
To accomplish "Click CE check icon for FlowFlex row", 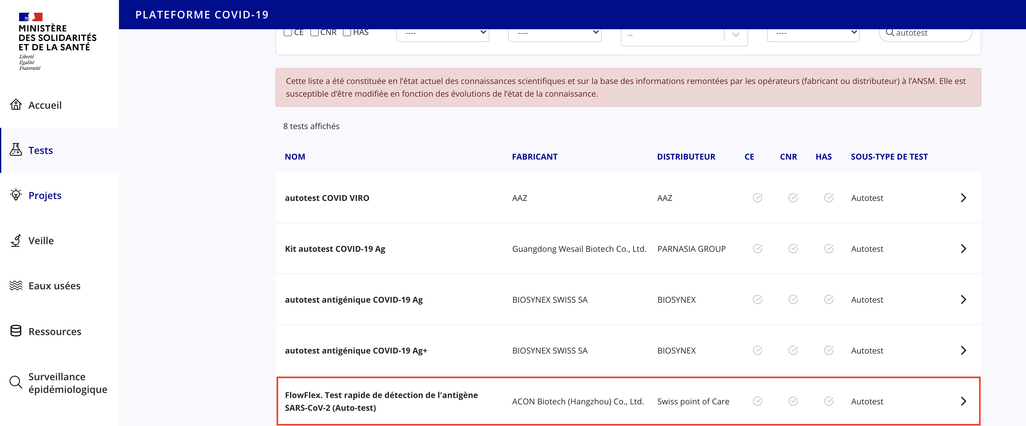I will [x=758, y=401].
